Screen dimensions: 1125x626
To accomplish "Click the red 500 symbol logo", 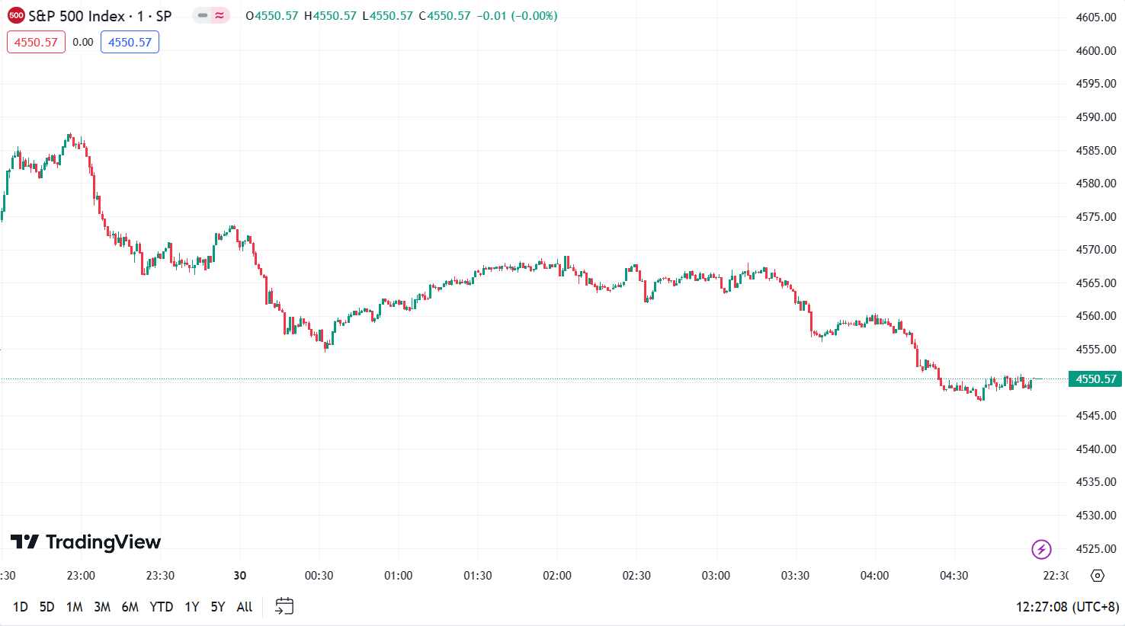I will [x=16, y=15].
